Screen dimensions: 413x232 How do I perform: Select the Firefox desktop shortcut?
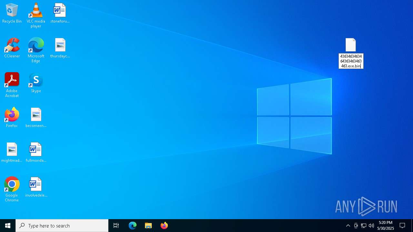click(x=12, y=117)
